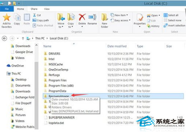This screenshot has height=132, width=186.
Task: Create a New folder from the ribbon
Action: [104, 21]
